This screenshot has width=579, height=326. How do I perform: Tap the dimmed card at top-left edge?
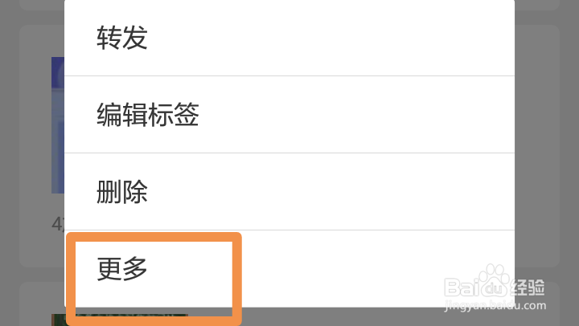point(42,5)
